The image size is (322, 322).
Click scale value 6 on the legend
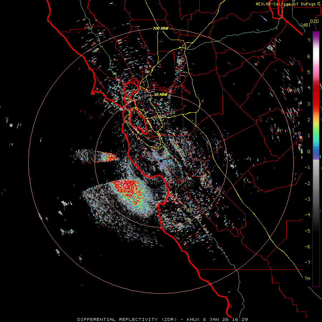pos(309,56)
